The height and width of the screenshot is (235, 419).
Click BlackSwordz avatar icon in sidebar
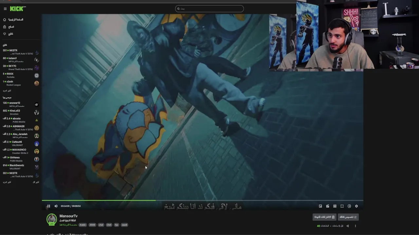tap(37, 167)
